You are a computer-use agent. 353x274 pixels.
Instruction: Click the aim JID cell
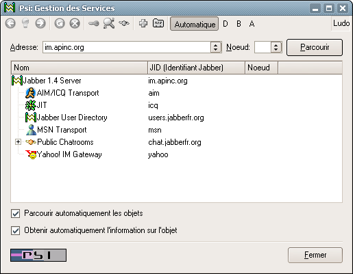[154, 93]
